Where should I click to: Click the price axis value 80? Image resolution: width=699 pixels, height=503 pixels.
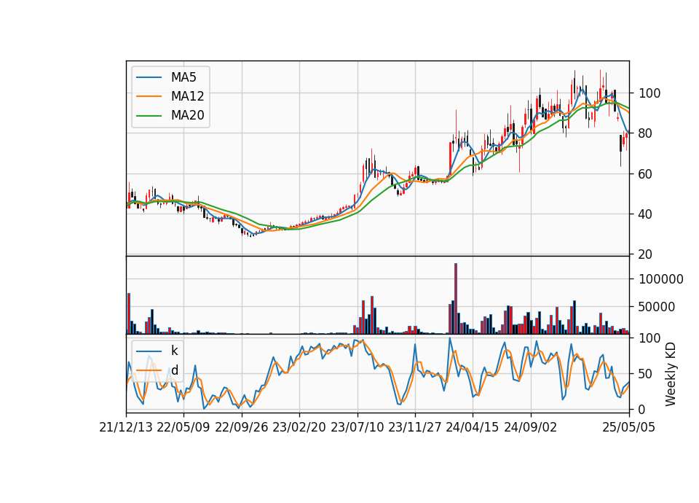646,133
